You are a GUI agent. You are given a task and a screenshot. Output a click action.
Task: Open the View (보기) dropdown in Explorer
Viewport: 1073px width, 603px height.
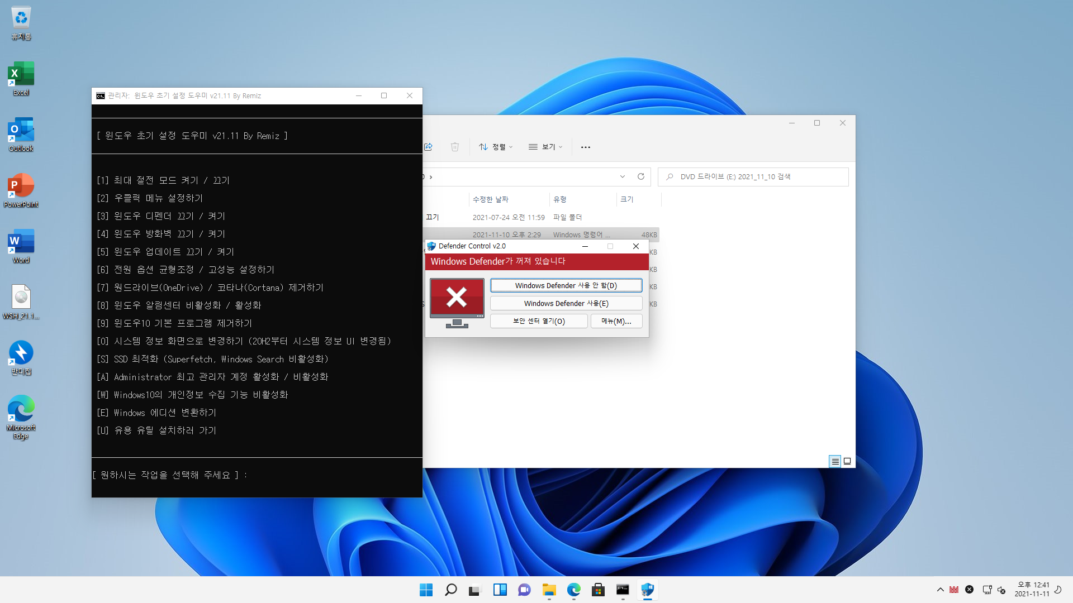tap(545, 147)
